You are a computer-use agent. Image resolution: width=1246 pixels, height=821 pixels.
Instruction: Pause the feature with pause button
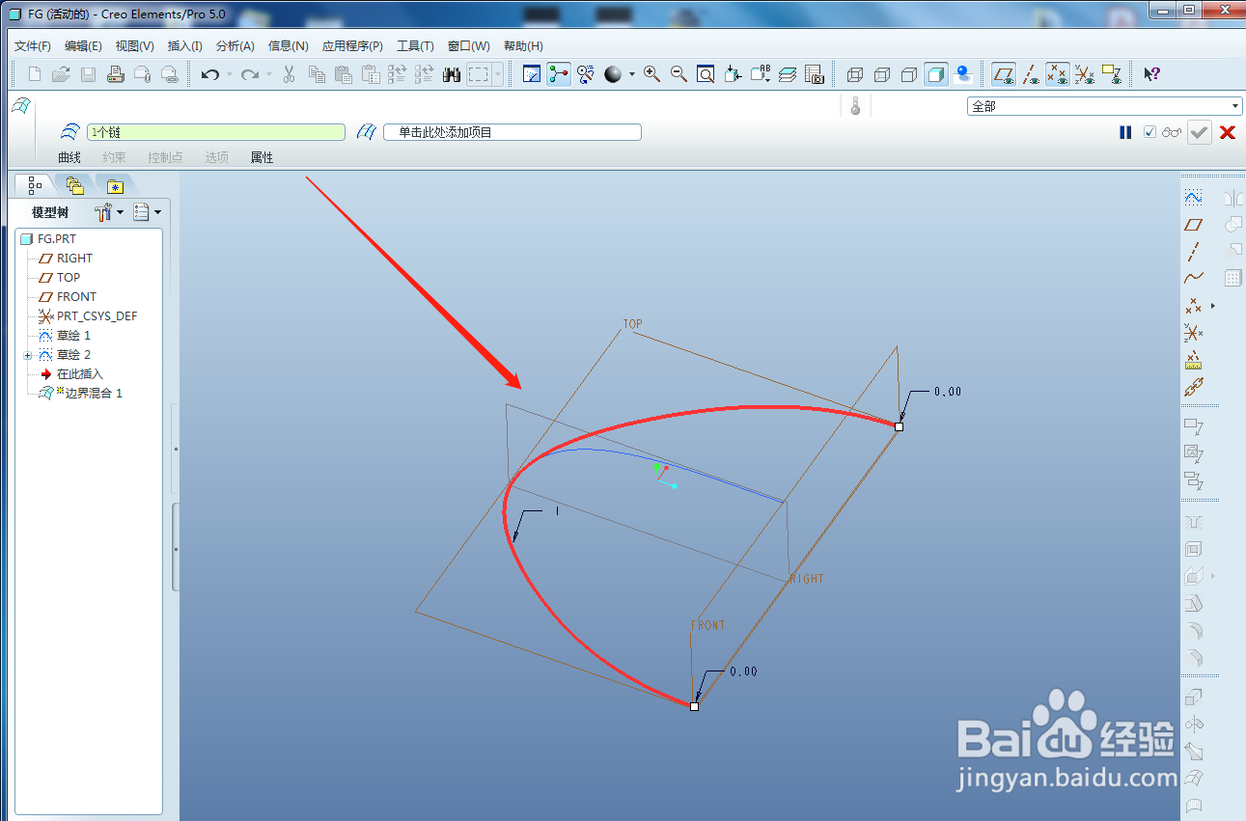(1125, 132)
